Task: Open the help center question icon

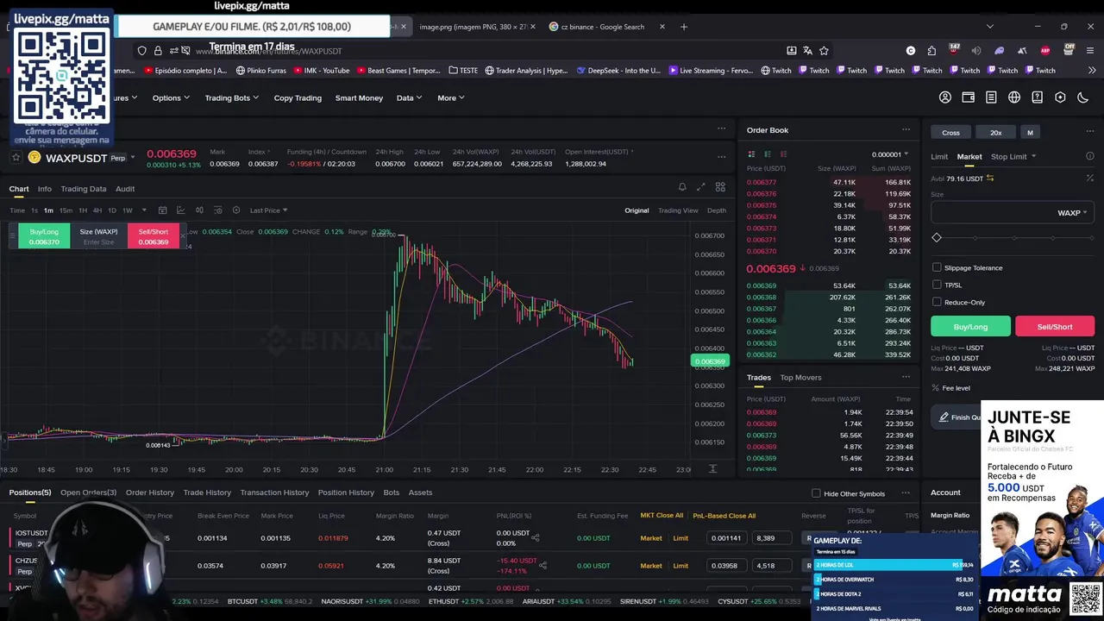Action: (x=1038, y=97)
